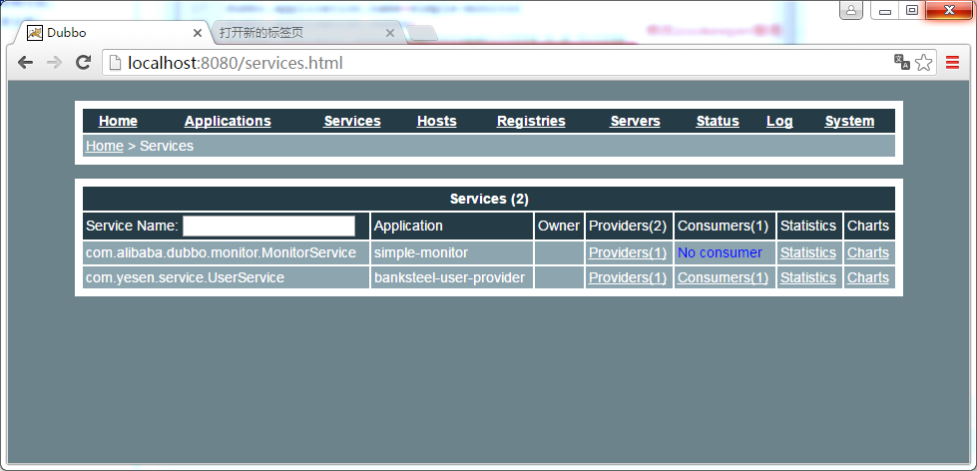Open Services in the navigation bar

tap(352, 121)
